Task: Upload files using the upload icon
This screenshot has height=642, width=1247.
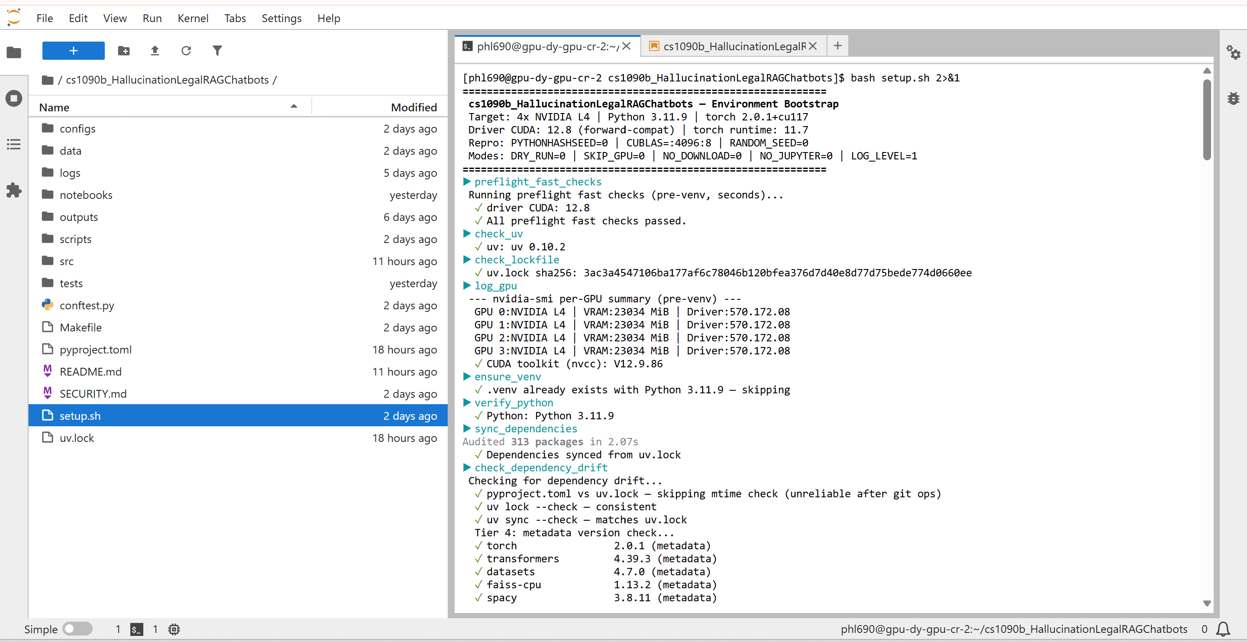Action: [155, 50]
